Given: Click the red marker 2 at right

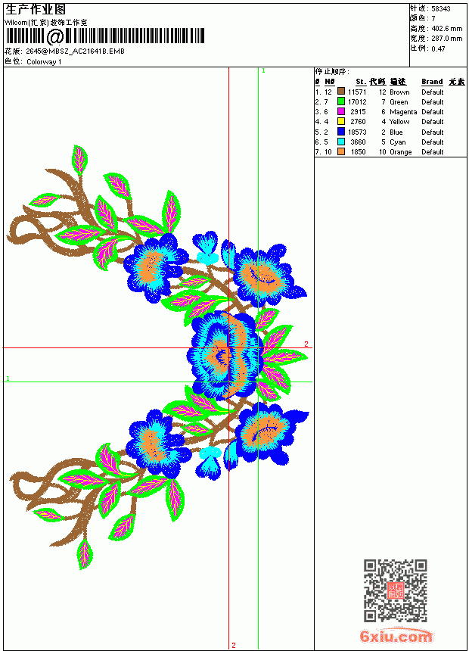Looking at the screenshot, I should 306,344.
